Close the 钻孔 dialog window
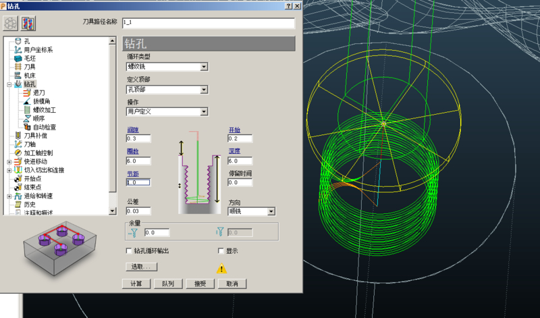This screenshot has width=540, height=318. tap(297, 6)
